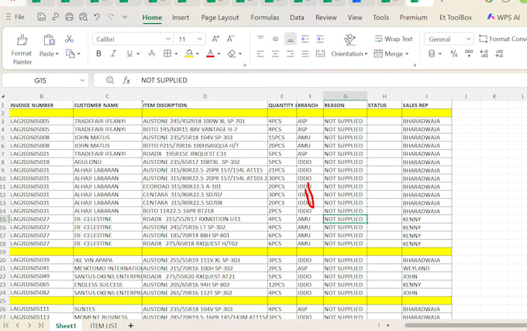
Task: Click the insert function fx button
Action: pos(126,80)
